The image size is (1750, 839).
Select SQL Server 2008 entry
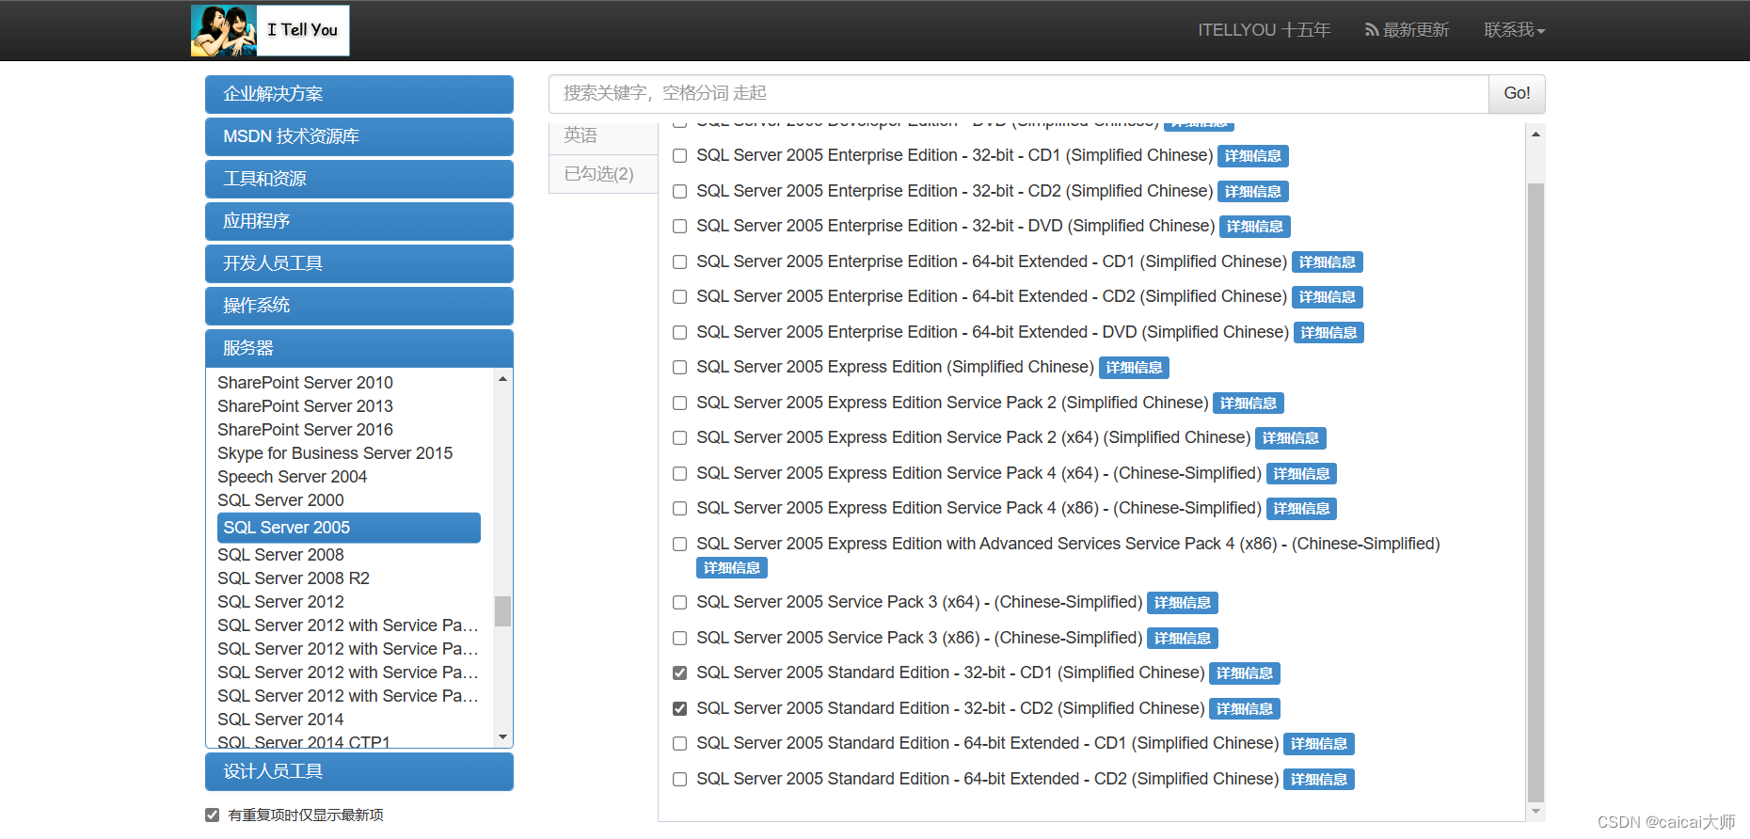click(280, 555)
